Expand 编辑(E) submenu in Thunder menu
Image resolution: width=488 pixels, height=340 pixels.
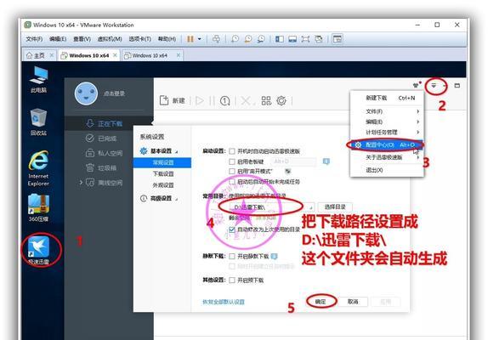[387, 122]
